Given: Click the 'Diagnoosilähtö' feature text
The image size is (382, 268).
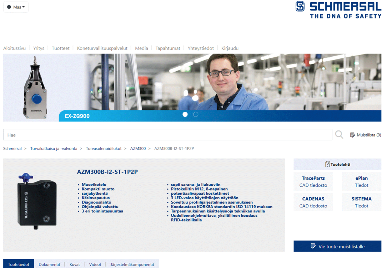Looking at the screenshot, I should (96, 202).
